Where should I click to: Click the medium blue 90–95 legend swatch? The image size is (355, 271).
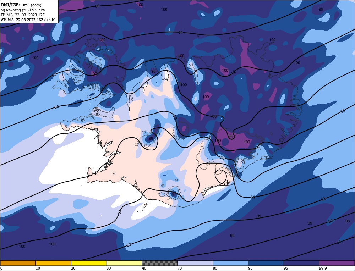(x=266, y=263)
